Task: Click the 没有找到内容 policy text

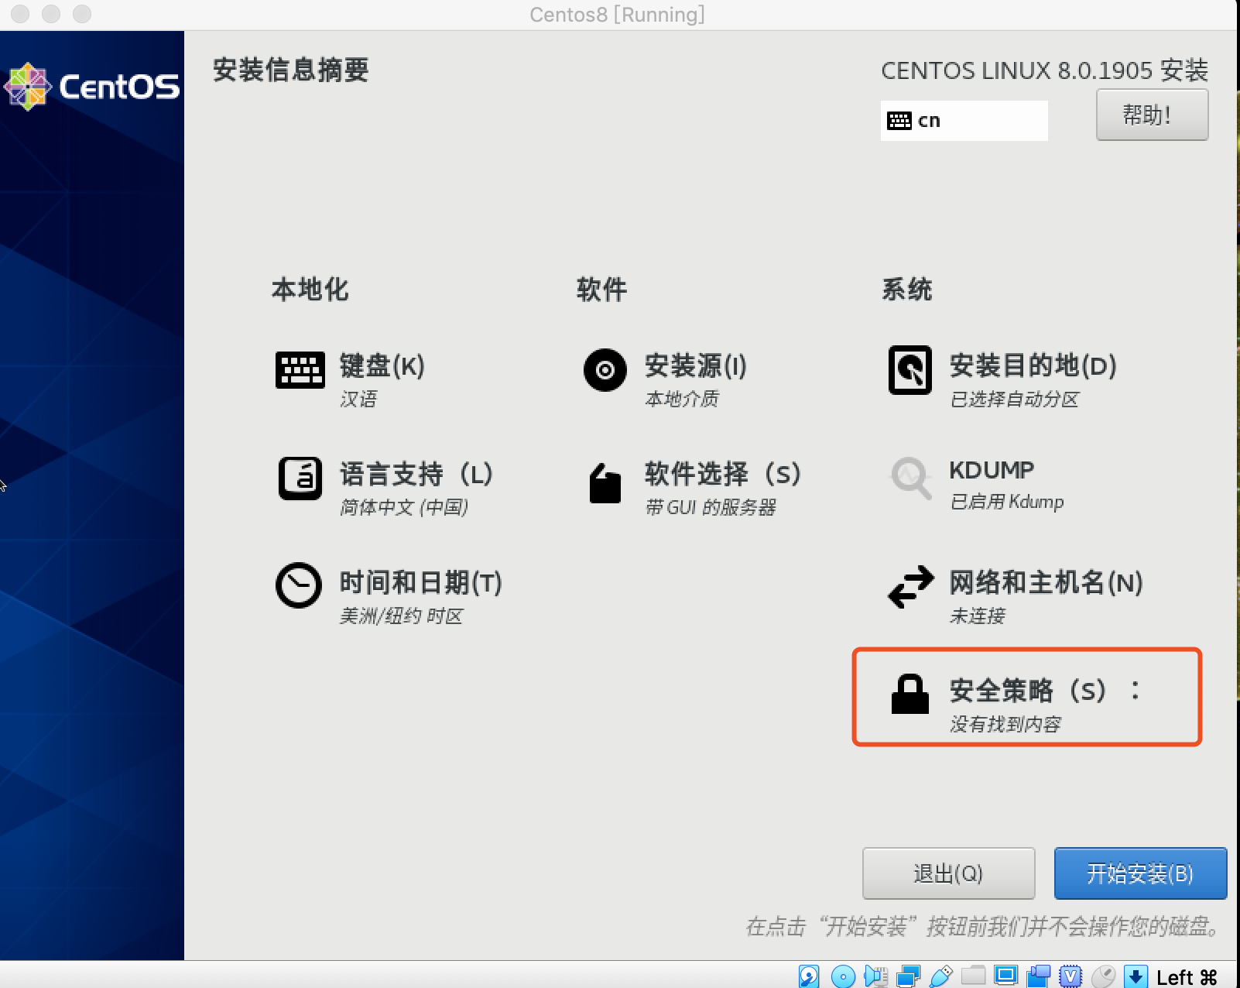Action: click(1005, 725)
